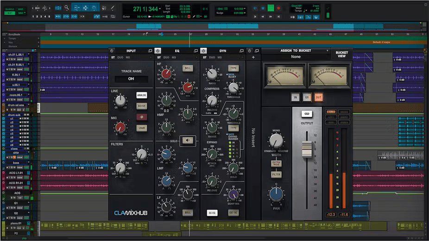Select DUO mode in DYN module
429x241 pixels.
click(x=212, y=57)
